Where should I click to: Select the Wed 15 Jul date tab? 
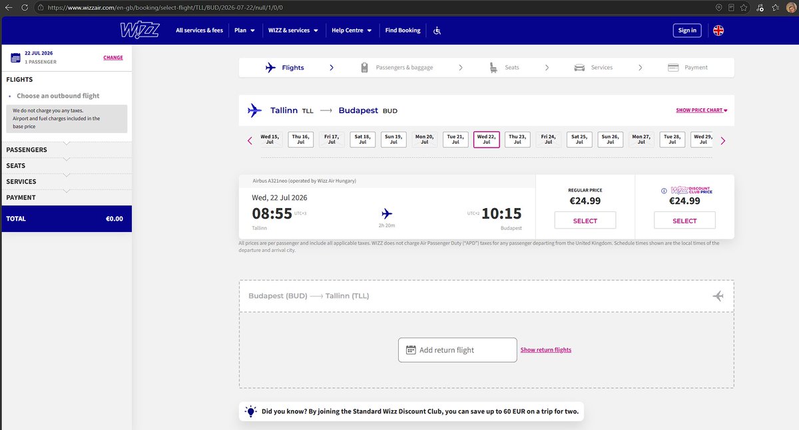click(270, 140)
